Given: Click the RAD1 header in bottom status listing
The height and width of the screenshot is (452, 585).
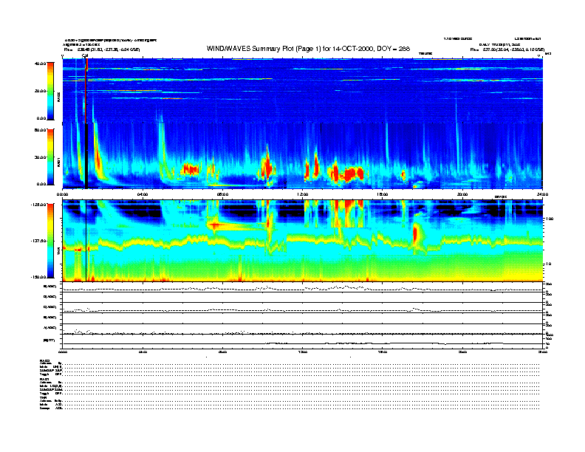Looking at the screenshot, I should pyautogui.click(x=45, y=380).
